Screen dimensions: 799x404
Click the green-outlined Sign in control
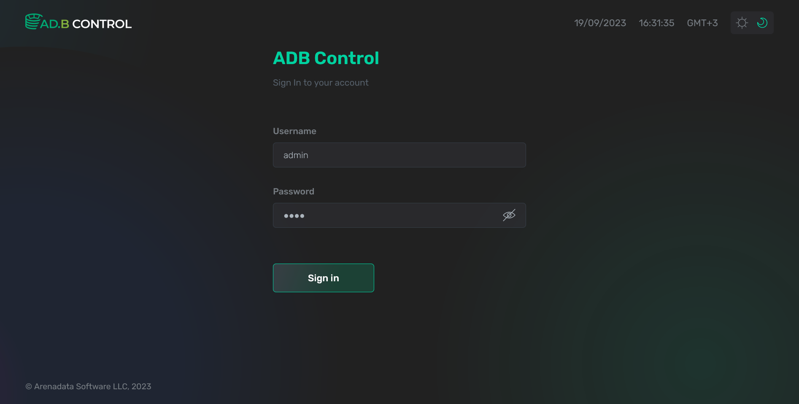(x=323, y=278)
